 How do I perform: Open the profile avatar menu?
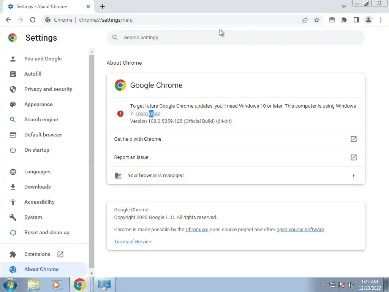coord(368,20)
